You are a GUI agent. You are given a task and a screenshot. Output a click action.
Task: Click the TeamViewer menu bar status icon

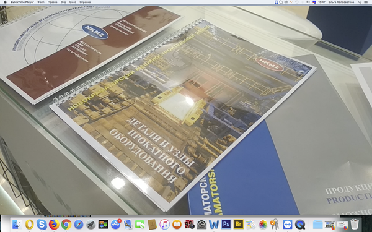click(x=276, y=2)
